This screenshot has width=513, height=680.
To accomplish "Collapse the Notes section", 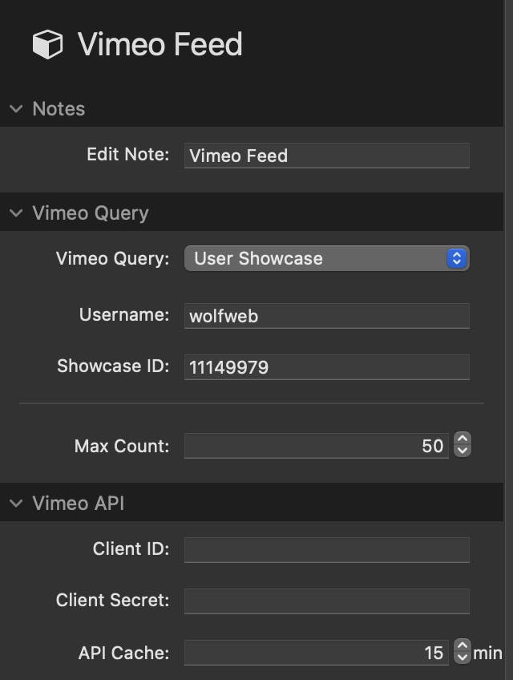I will pos(16,109).
